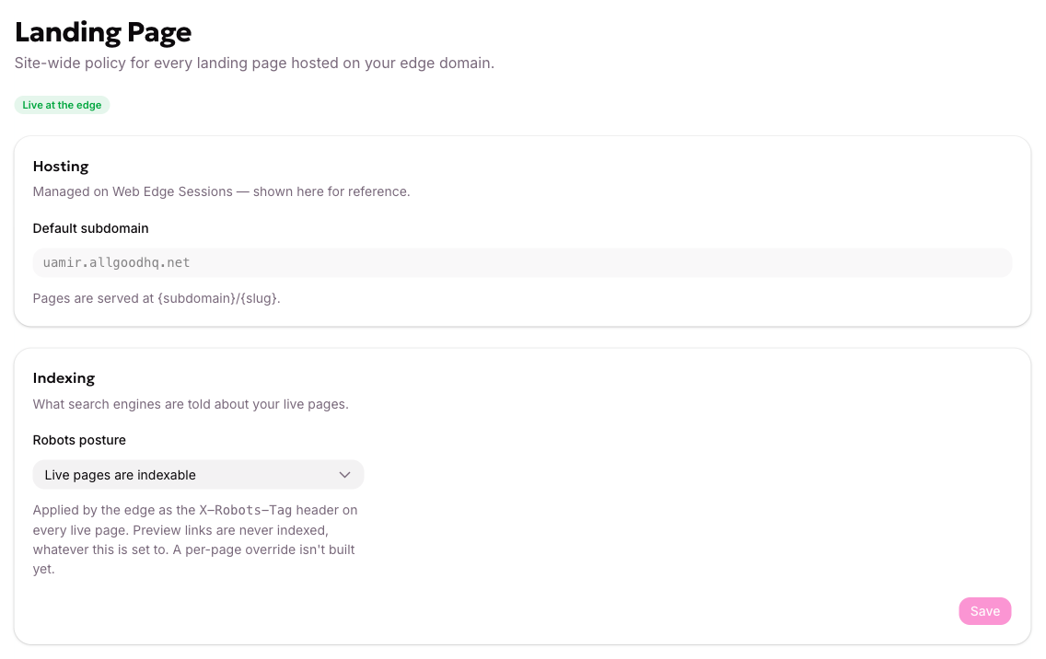Click the Default subdomain field

coord(522,263)
